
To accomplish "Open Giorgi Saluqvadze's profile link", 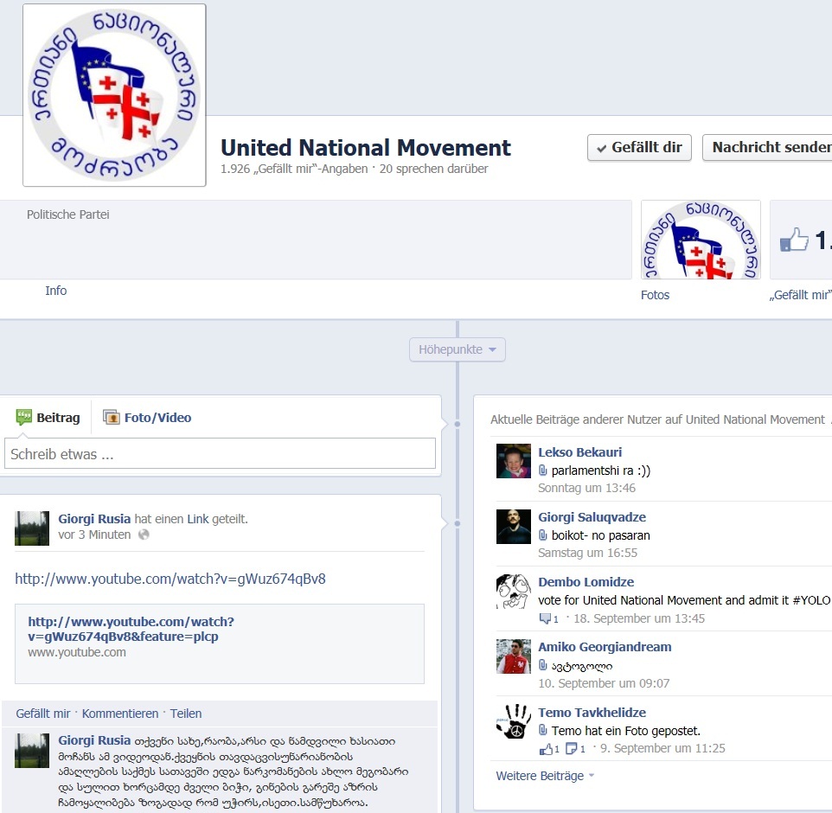I will point(592,517).
